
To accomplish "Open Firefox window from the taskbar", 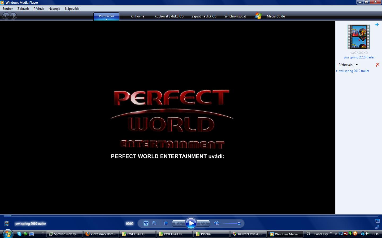I will point(101,234).
